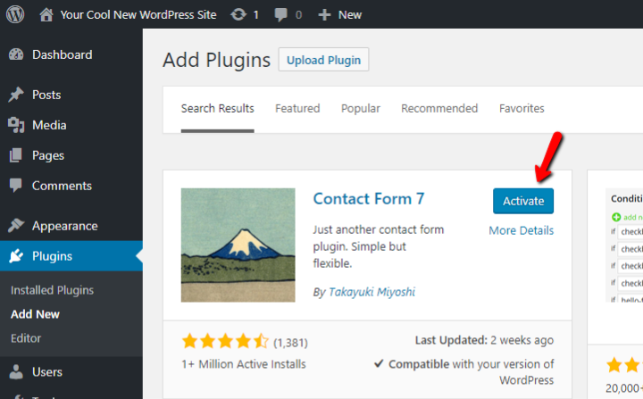The image size is (643, 399).
Task: Click the green add icon in second card
Action: coord(616,217)
